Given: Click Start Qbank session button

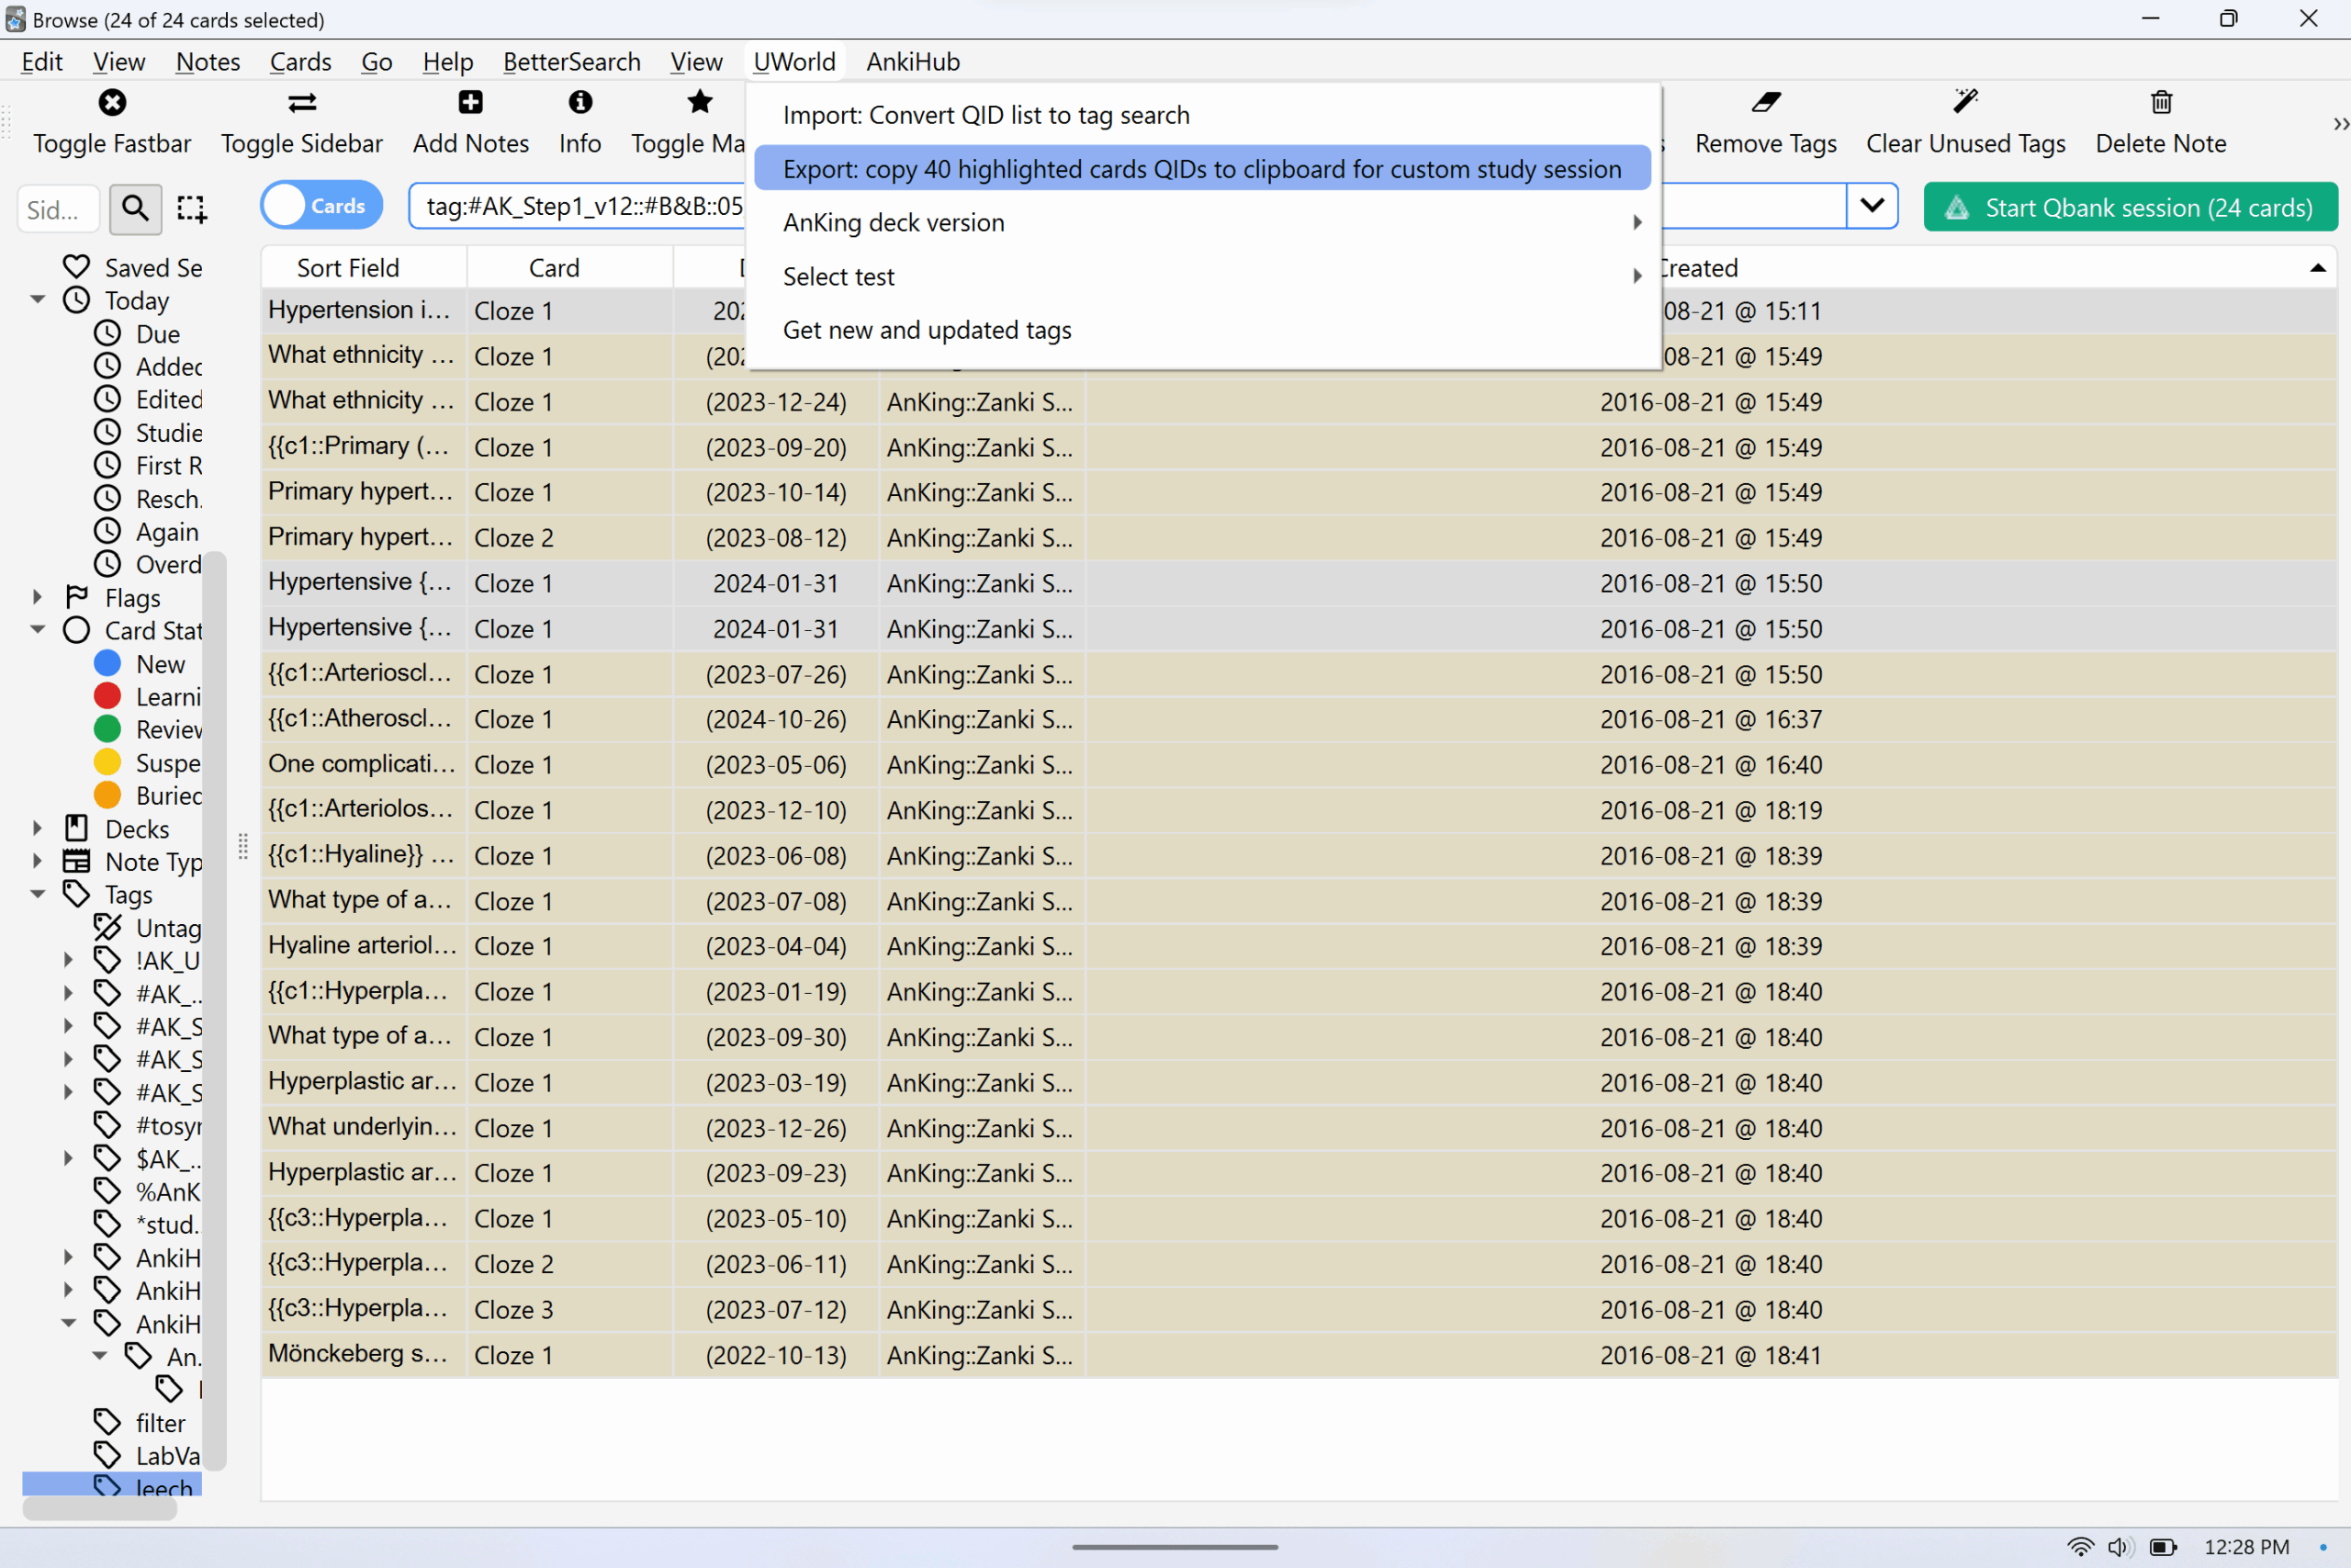Looking at the screenshot, I should coord(2129,208).
